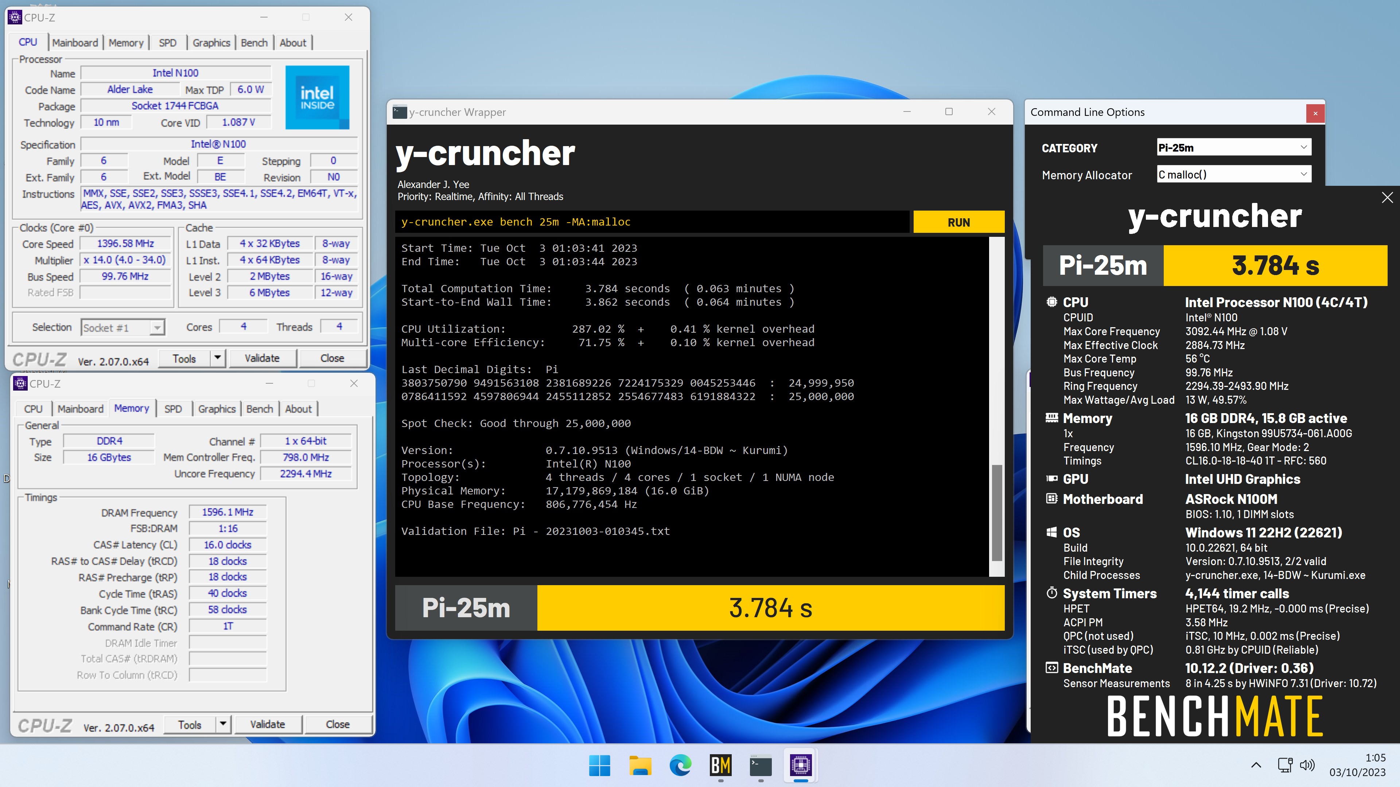1400x787 pixels.
Task: Click Multiplier value x 14.0
Action: 125,260
